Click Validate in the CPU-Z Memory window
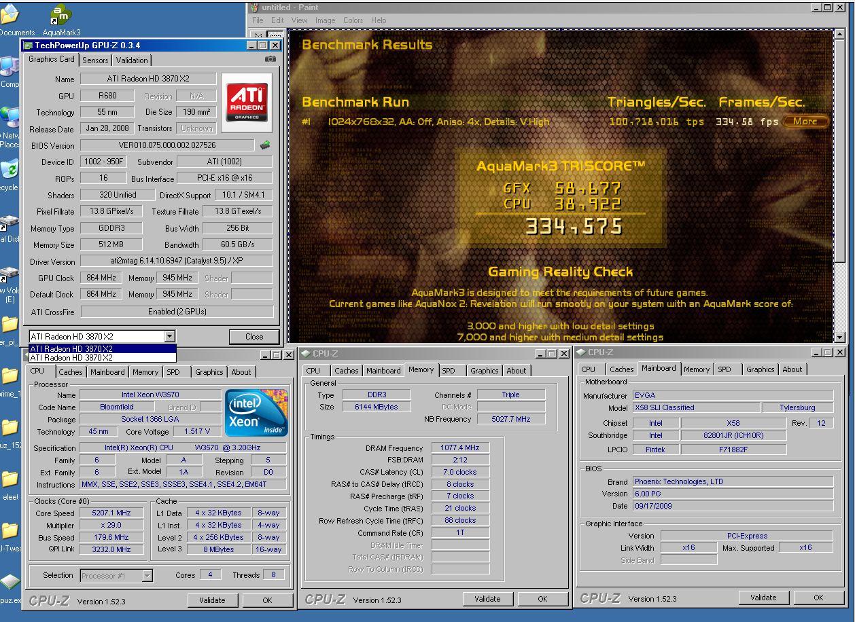The height and width of the screenshot is (622, 855). 487,599
